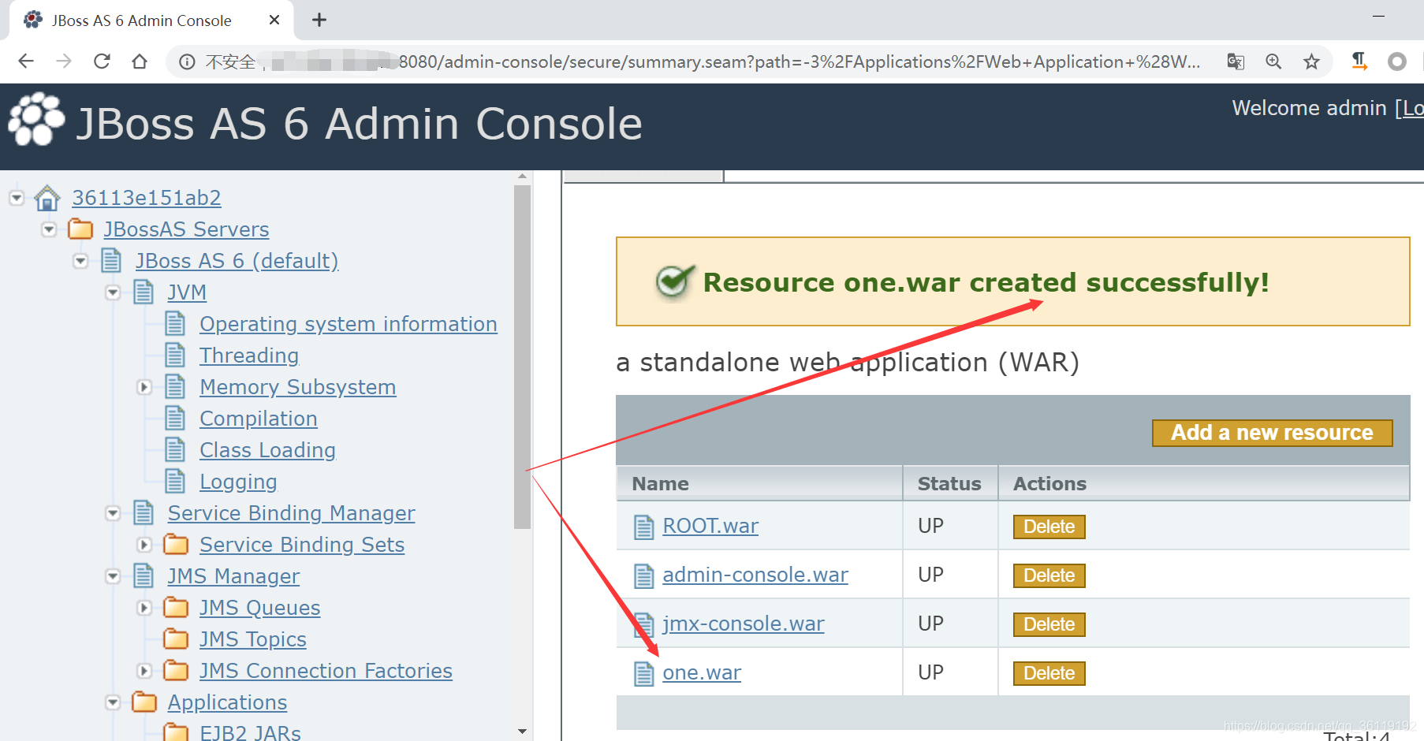Click the zoom magnifier icon in address bar

pos(1273,61)
